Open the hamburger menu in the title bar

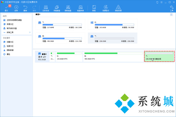(x=161, y=2)
